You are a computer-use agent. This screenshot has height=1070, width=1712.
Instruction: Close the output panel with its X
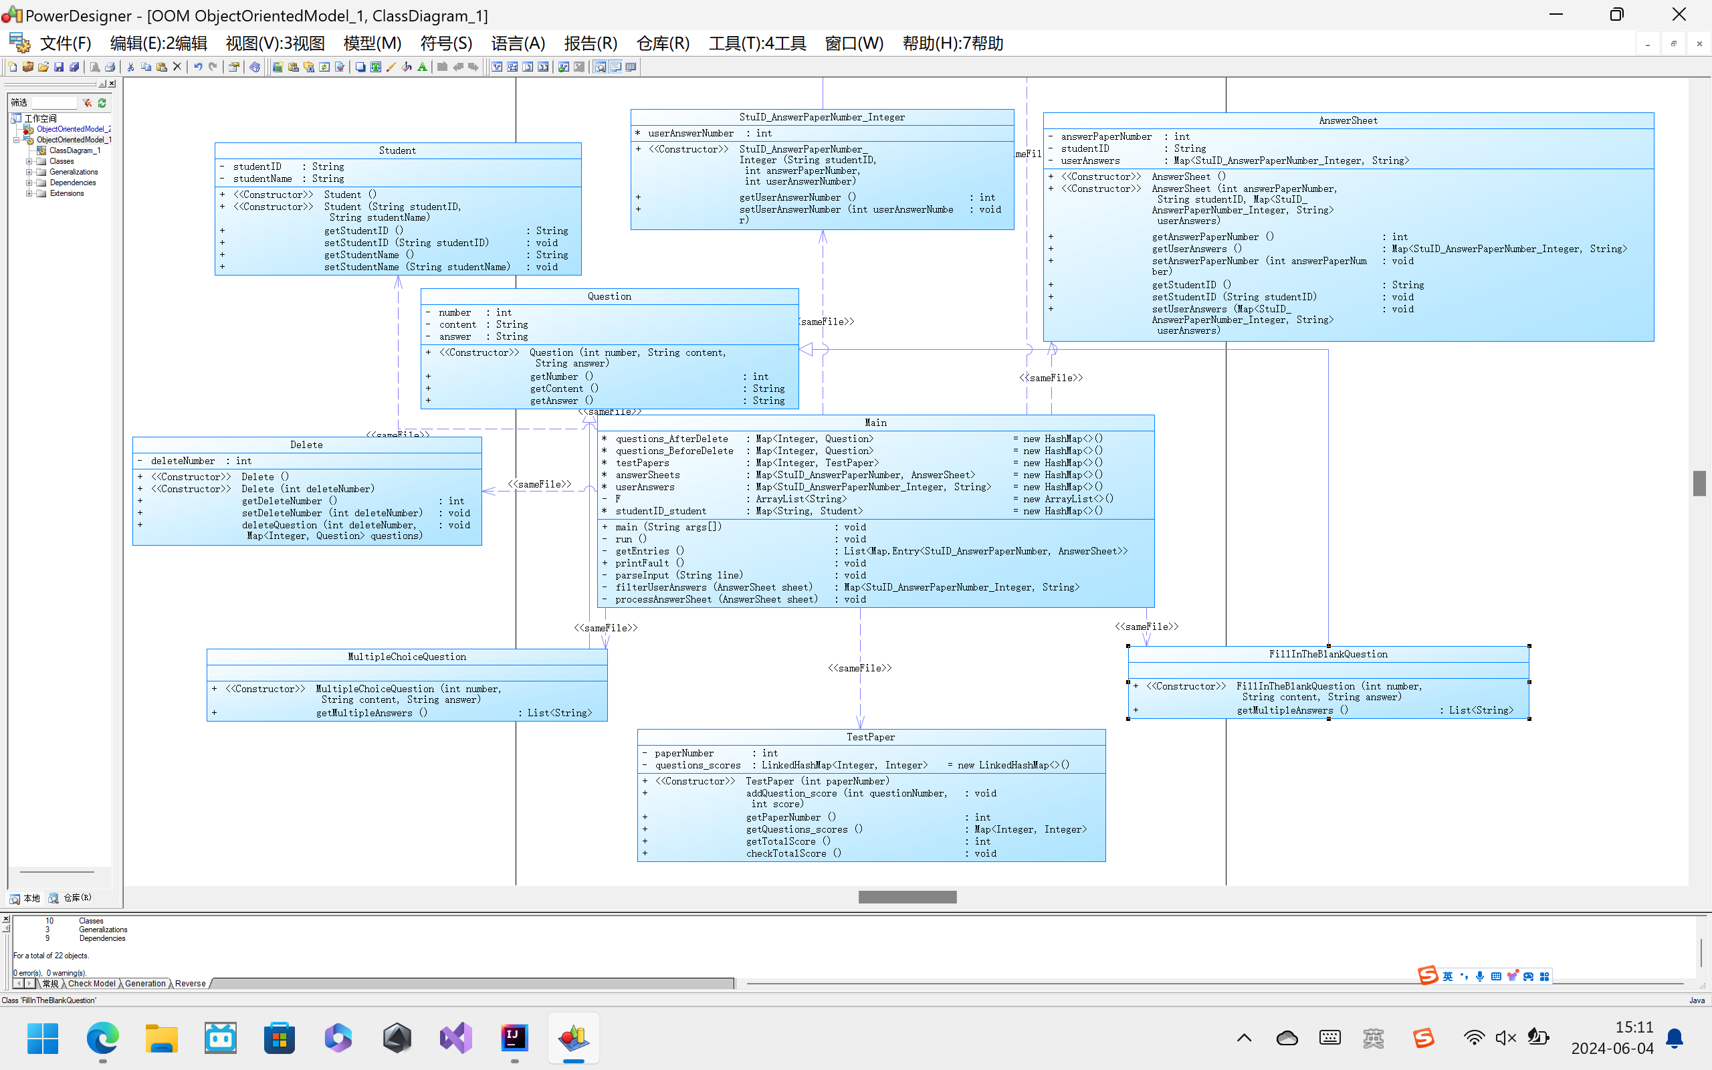(5, 919)
